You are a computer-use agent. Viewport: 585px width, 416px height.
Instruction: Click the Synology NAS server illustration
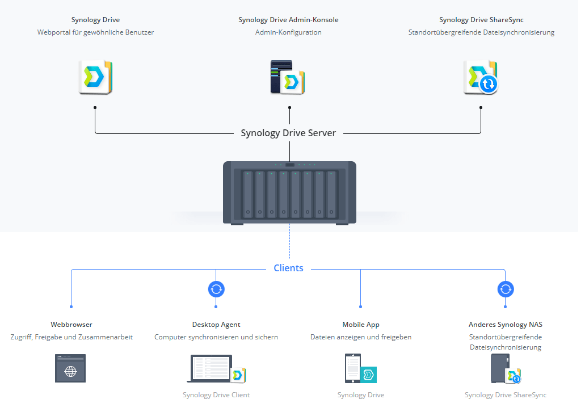289,193
